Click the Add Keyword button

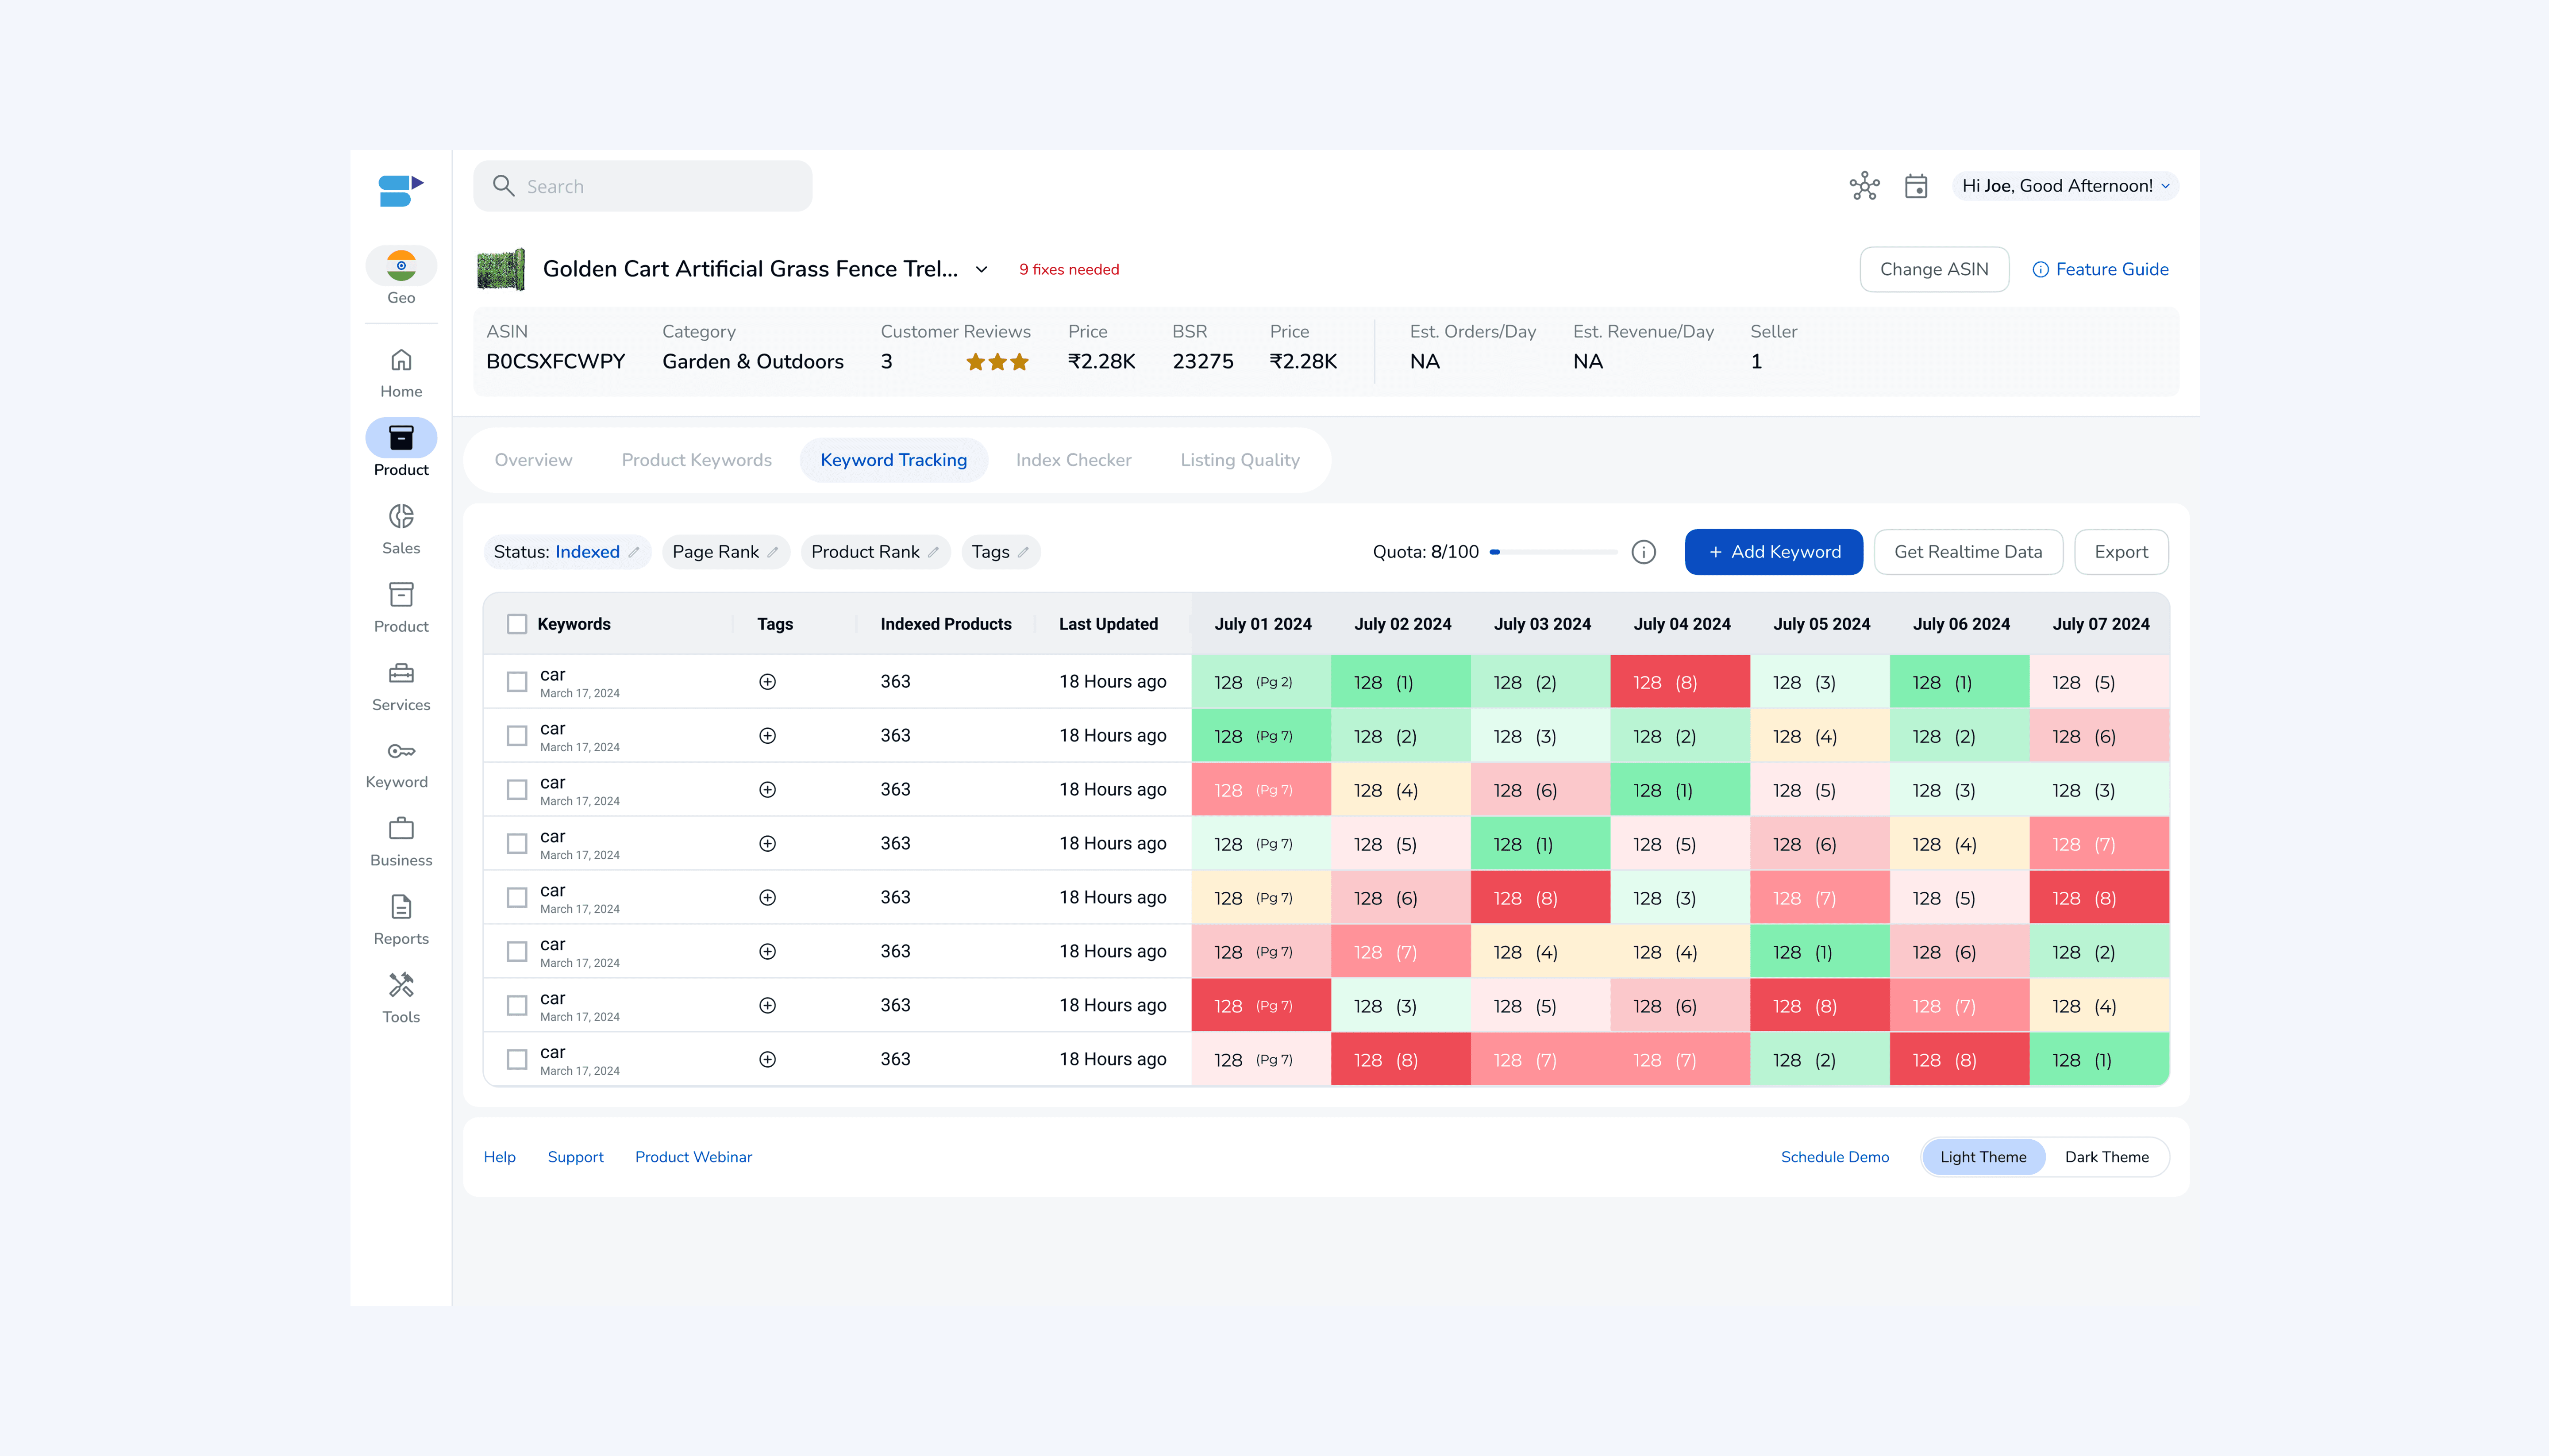coord(1773,552)
